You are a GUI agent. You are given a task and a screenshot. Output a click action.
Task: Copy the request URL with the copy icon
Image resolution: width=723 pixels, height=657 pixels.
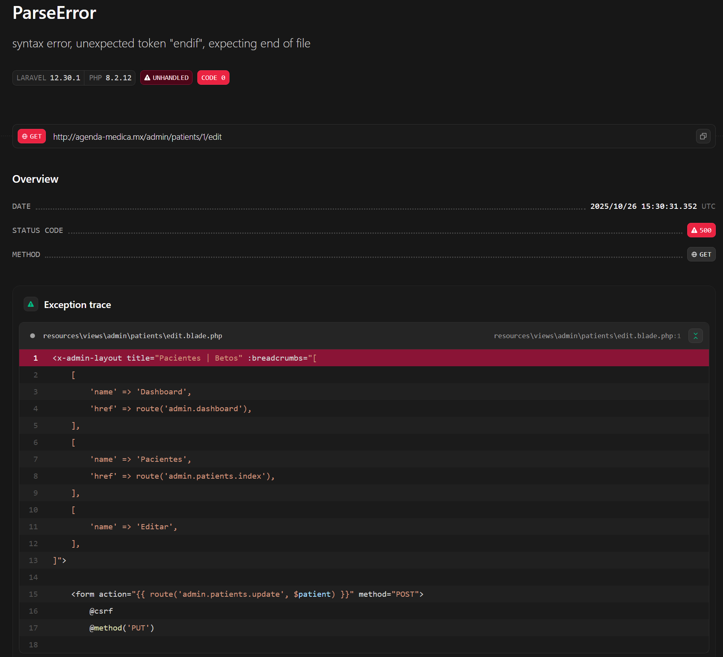click(x=703, y=137)
